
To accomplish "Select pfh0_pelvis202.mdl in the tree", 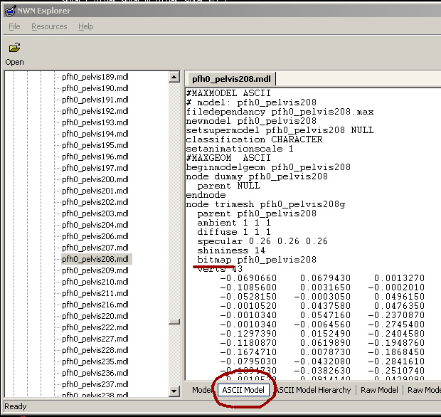I will click(x=95, y=202).
